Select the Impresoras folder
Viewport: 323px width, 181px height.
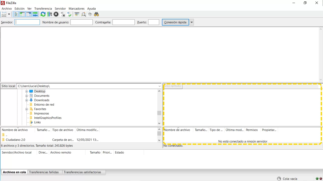[x=41, y=113]
